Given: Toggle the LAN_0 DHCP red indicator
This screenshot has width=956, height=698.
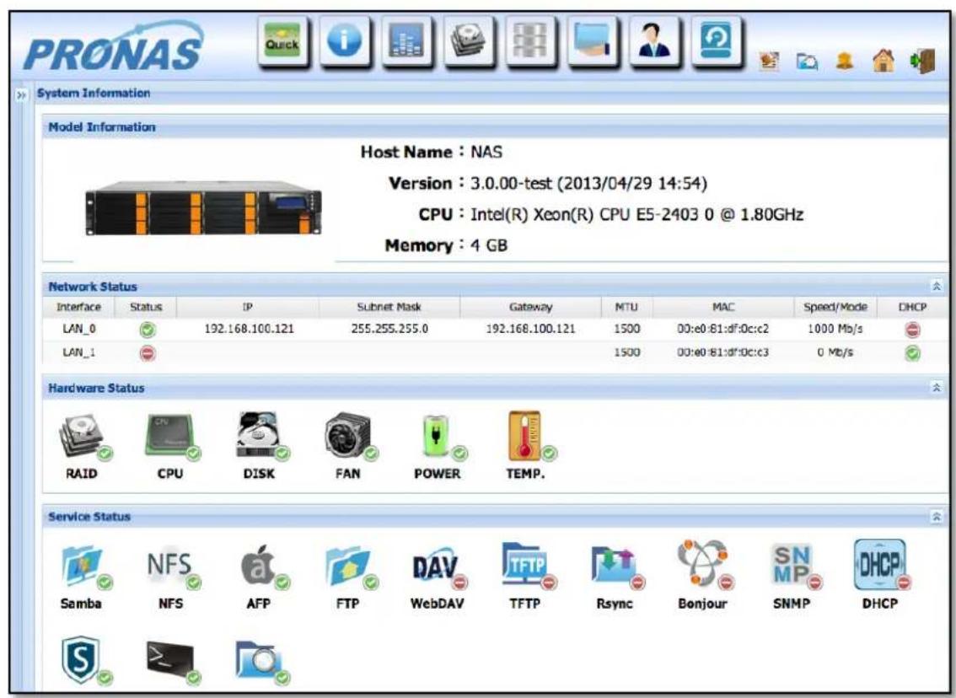Looking at the screenshot, I should (x=913, y=330).
